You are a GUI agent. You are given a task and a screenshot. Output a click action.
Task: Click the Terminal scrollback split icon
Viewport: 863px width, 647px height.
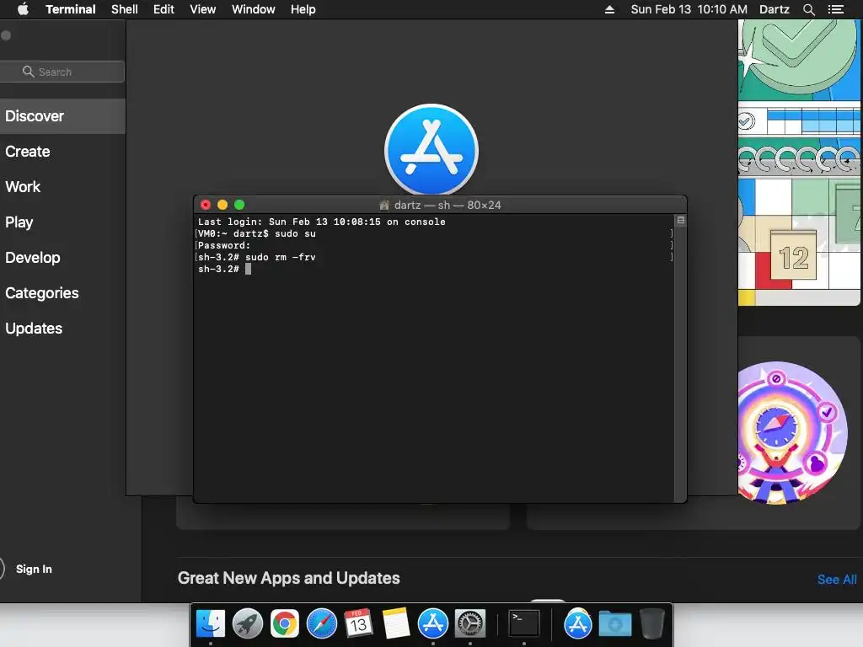click(x=681, y=220)
